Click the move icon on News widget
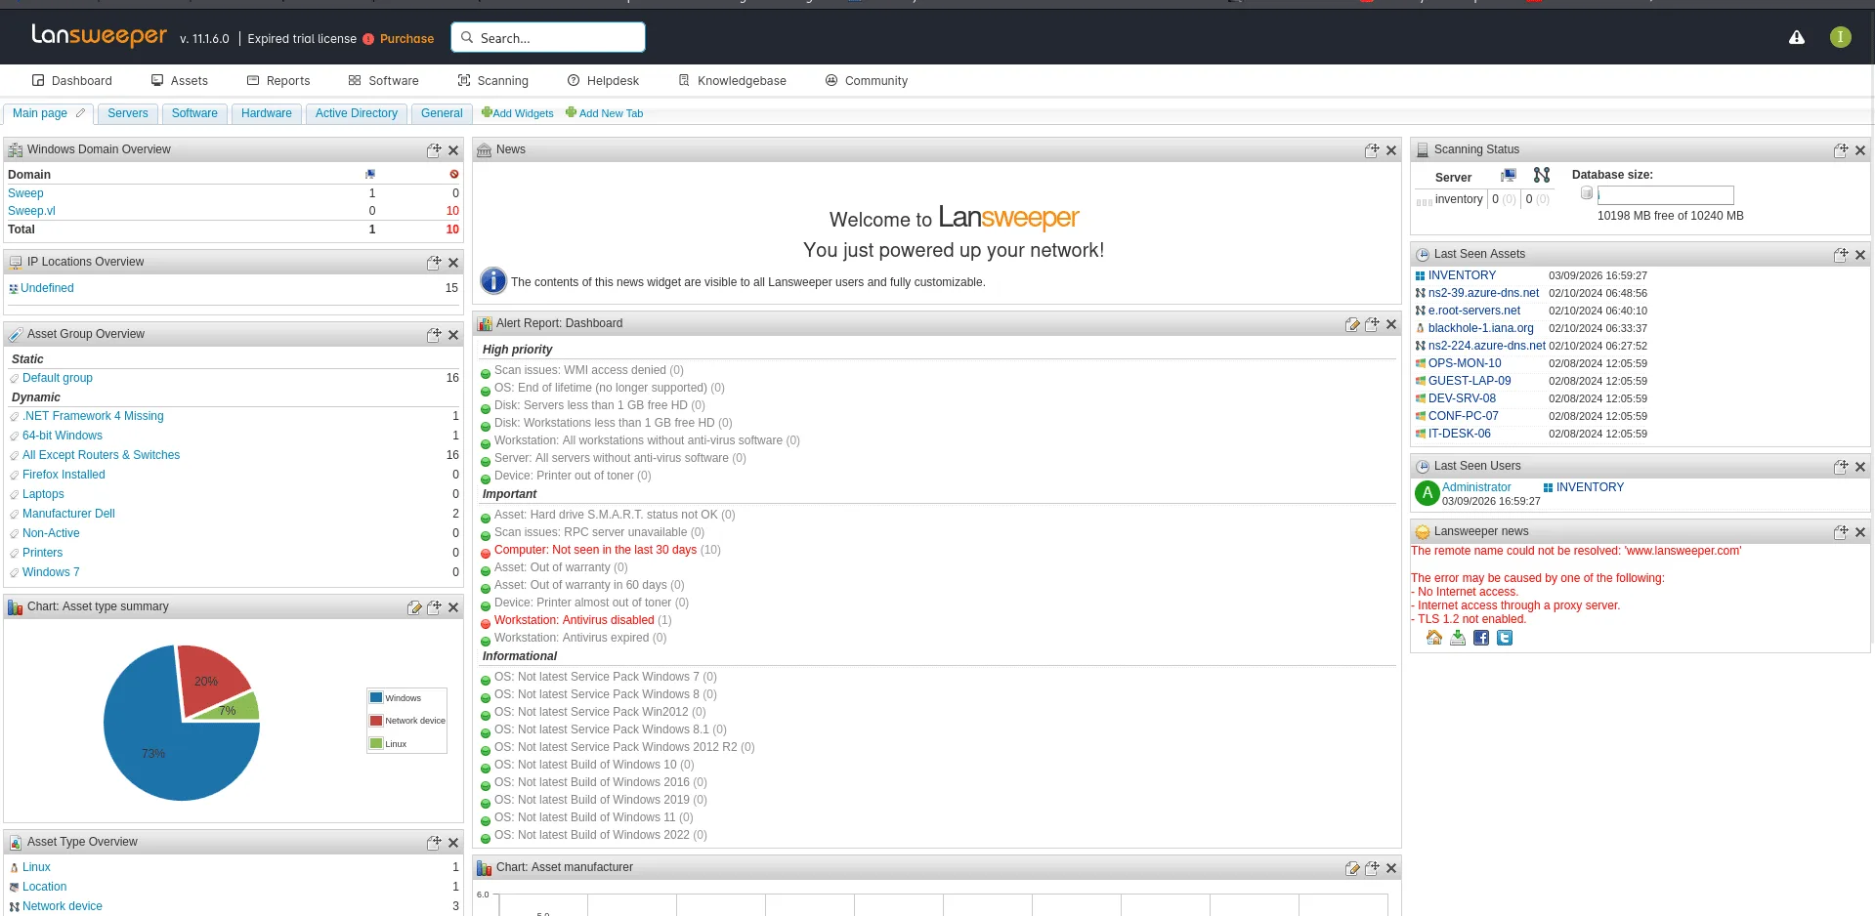1875x916 pixels. point(1372,150)
